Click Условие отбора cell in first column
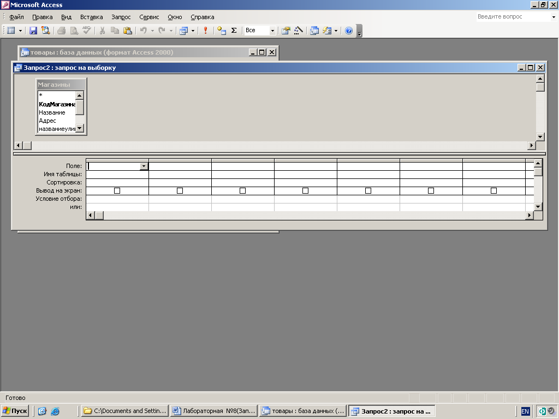Viewport: 559px width, 419px height. tap(117, 199)
